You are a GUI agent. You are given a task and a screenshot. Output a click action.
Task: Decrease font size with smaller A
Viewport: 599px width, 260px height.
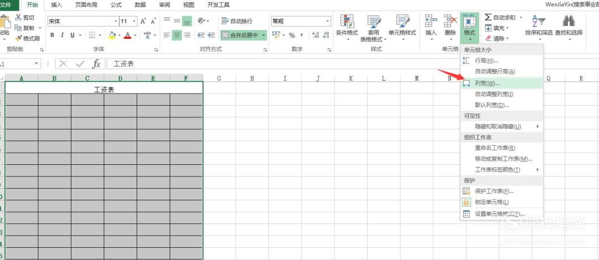(x=153, y=22)
